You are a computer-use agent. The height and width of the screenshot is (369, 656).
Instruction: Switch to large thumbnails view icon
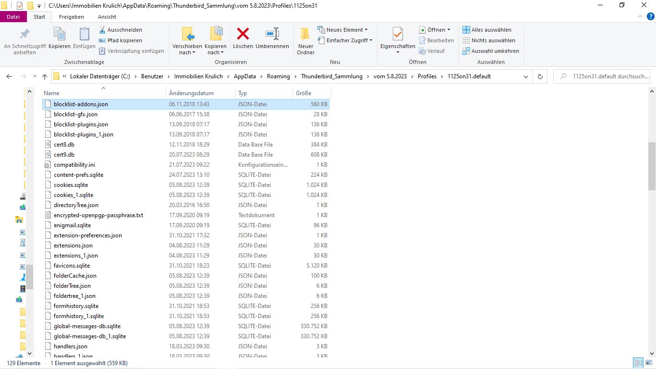pos(649,363)
